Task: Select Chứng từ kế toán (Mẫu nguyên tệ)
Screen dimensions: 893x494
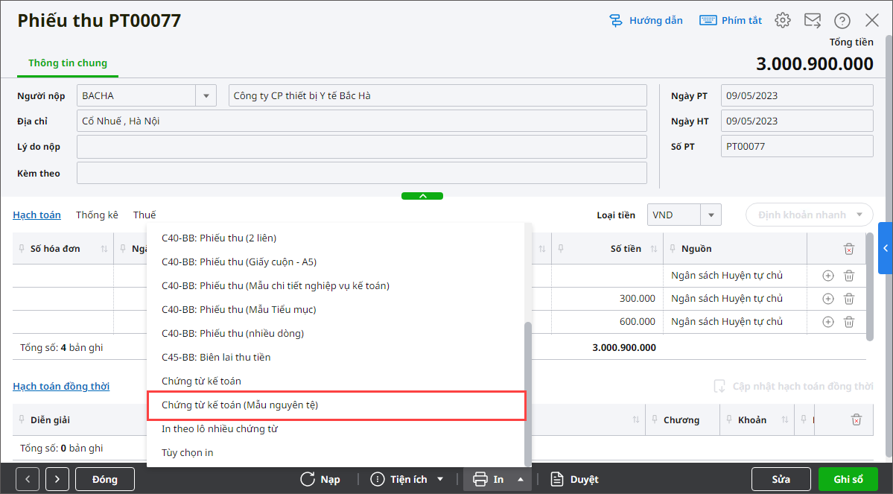Action: tap(336, 405)
